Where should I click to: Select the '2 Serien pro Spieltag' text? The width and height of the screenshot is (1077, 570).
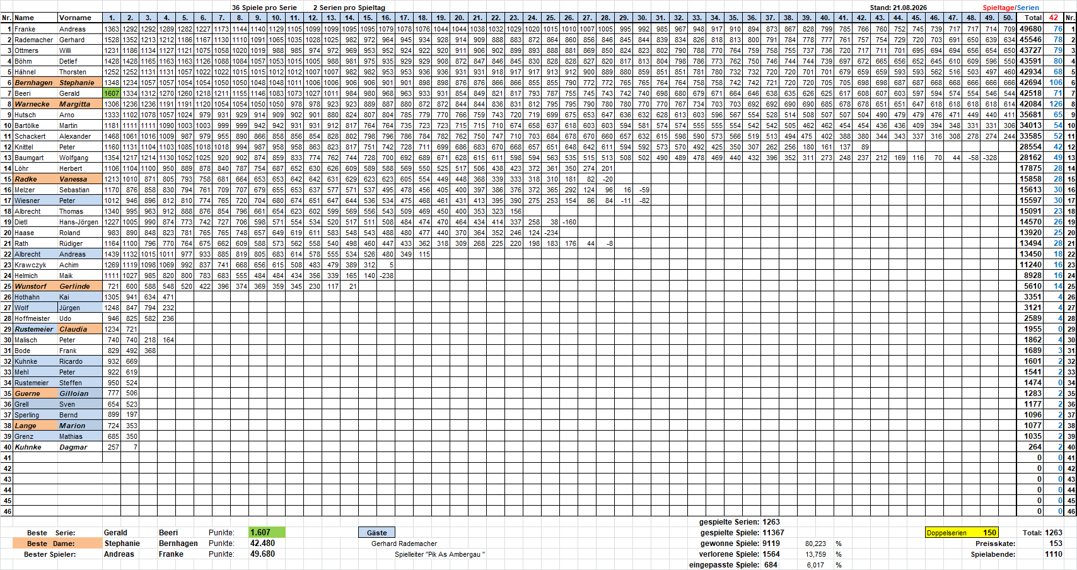[349, 8]
